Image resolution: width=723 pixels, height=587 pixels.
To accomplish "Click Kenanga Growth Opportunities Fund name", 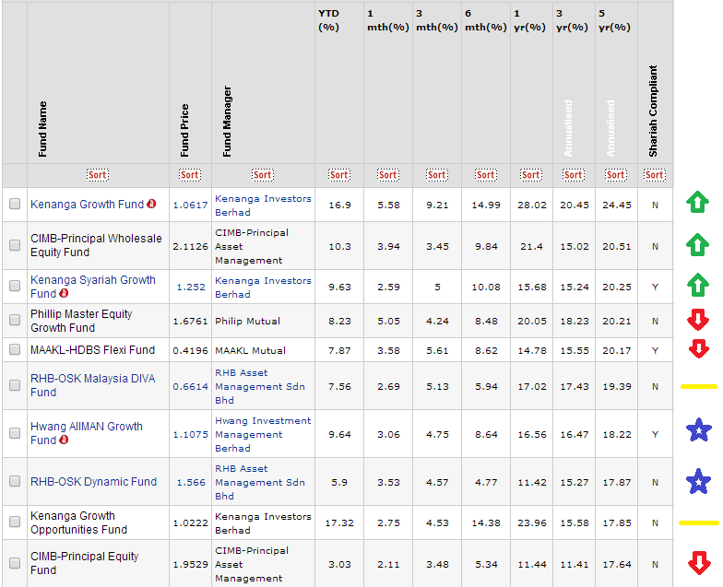I will click(78, 522).
